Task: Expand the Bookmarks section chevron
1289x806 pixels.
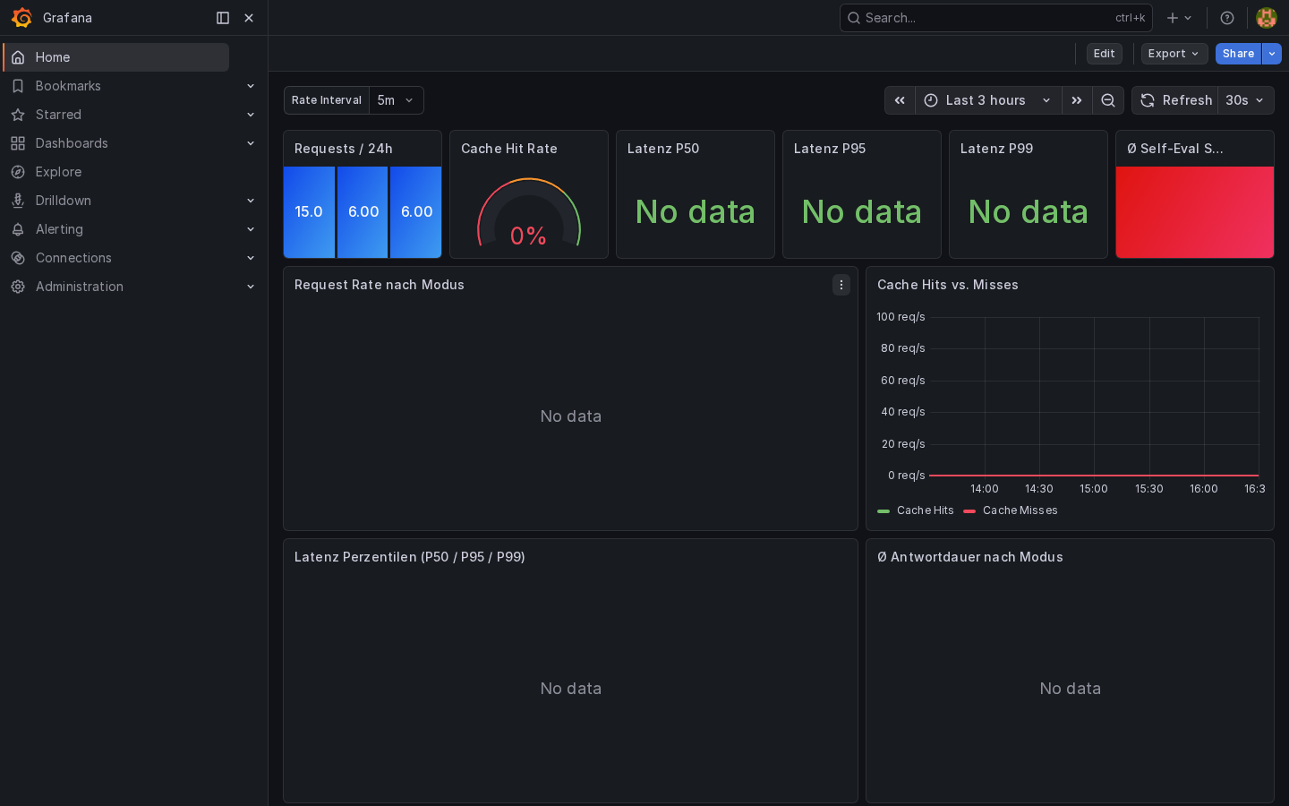Action: (x=251, y=86)
